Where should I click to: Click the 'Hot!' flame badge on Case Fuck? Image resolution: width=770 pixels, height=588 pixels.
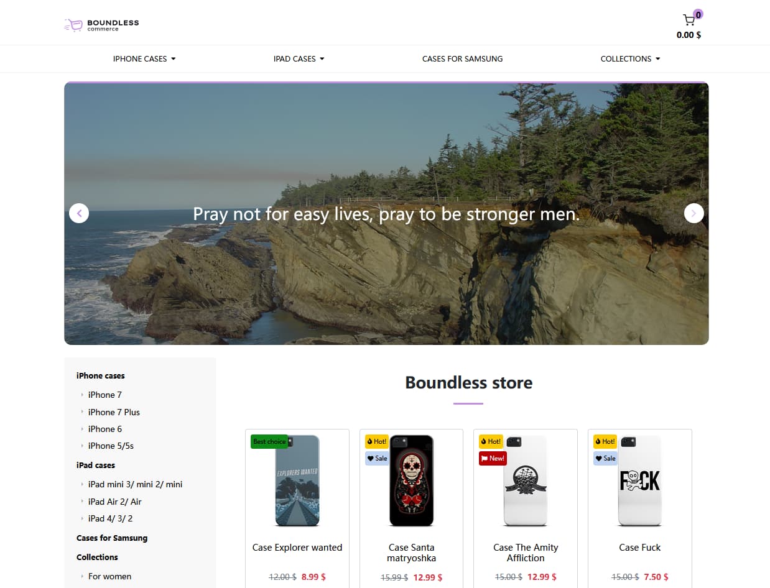point(605,441)
